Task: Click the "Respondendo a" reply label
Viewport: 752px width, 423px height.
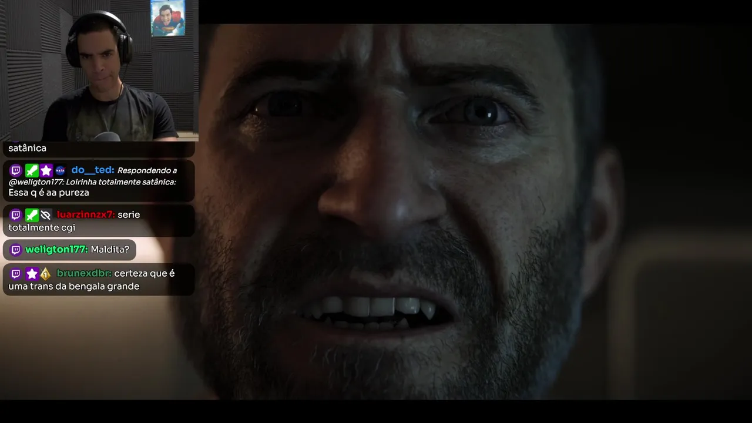Action: [147, 170]
